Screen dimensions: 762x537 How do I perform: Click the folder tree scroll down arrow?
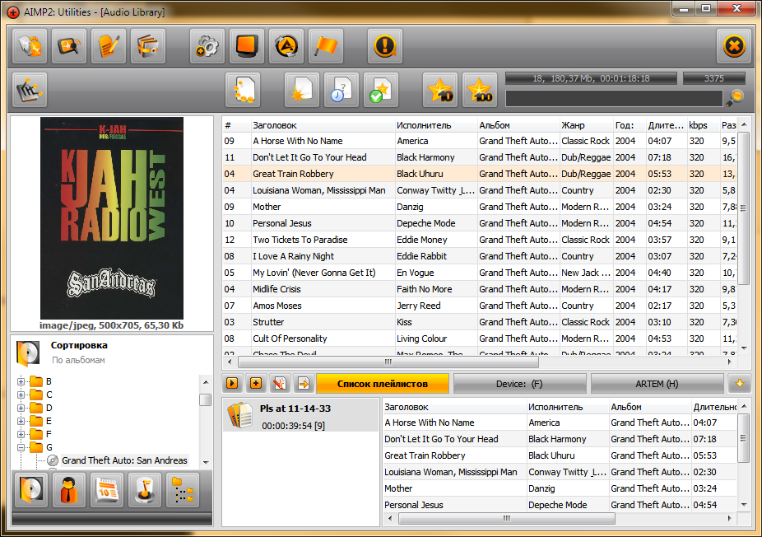(206, 462)
